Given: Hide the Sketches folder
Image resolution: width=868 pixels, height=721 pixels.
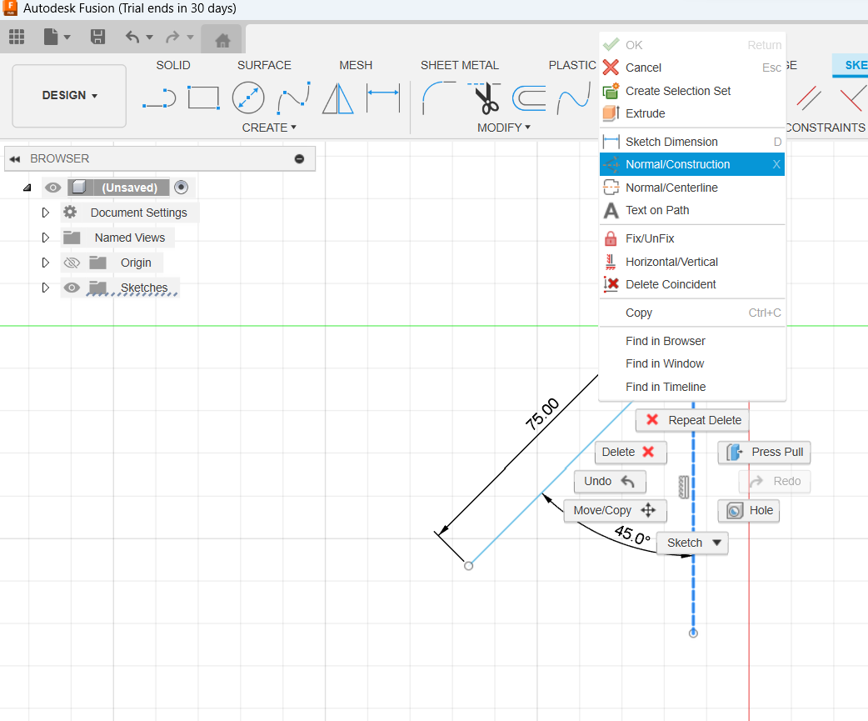Looking at the screenshot, I should point(72,288).
